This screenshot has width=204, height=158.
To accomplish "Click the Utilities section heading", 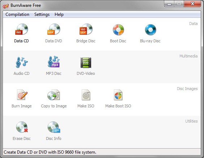I will pos(191,121).
